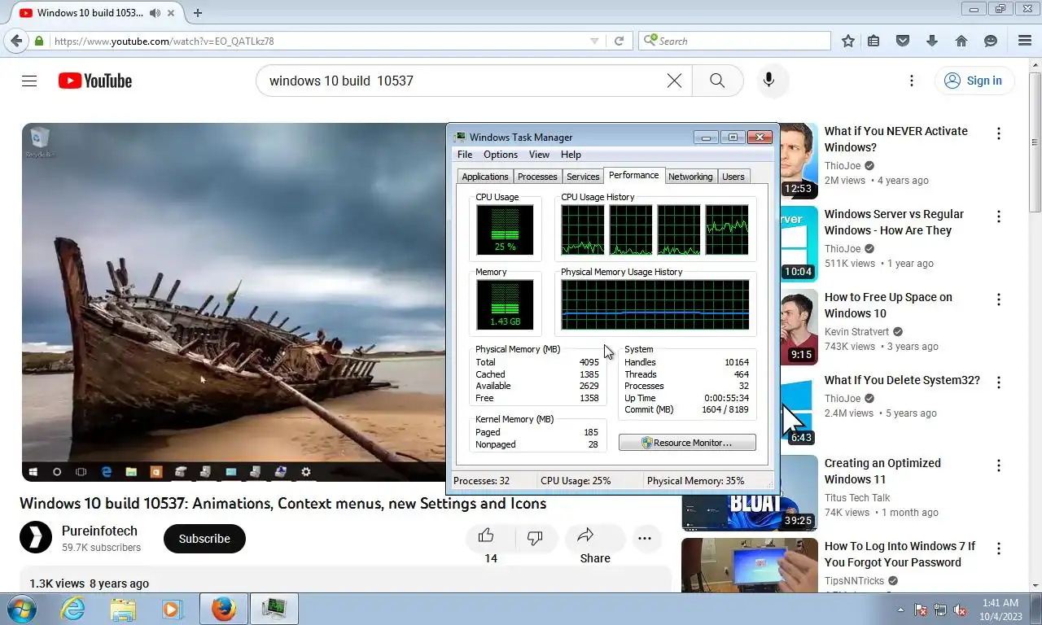Open thumbnail with 12:53 duration
Viewport: 1042px width, 625px height.
[x=799, y=161]
